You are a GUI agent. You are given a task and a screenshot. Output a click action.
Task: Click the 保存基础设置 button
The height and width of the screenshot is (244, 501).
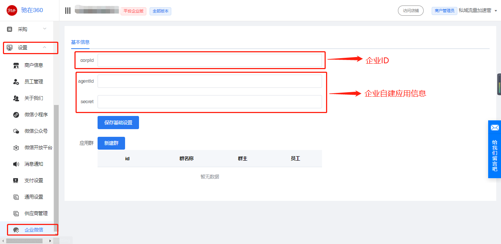(x=118, y=123)
